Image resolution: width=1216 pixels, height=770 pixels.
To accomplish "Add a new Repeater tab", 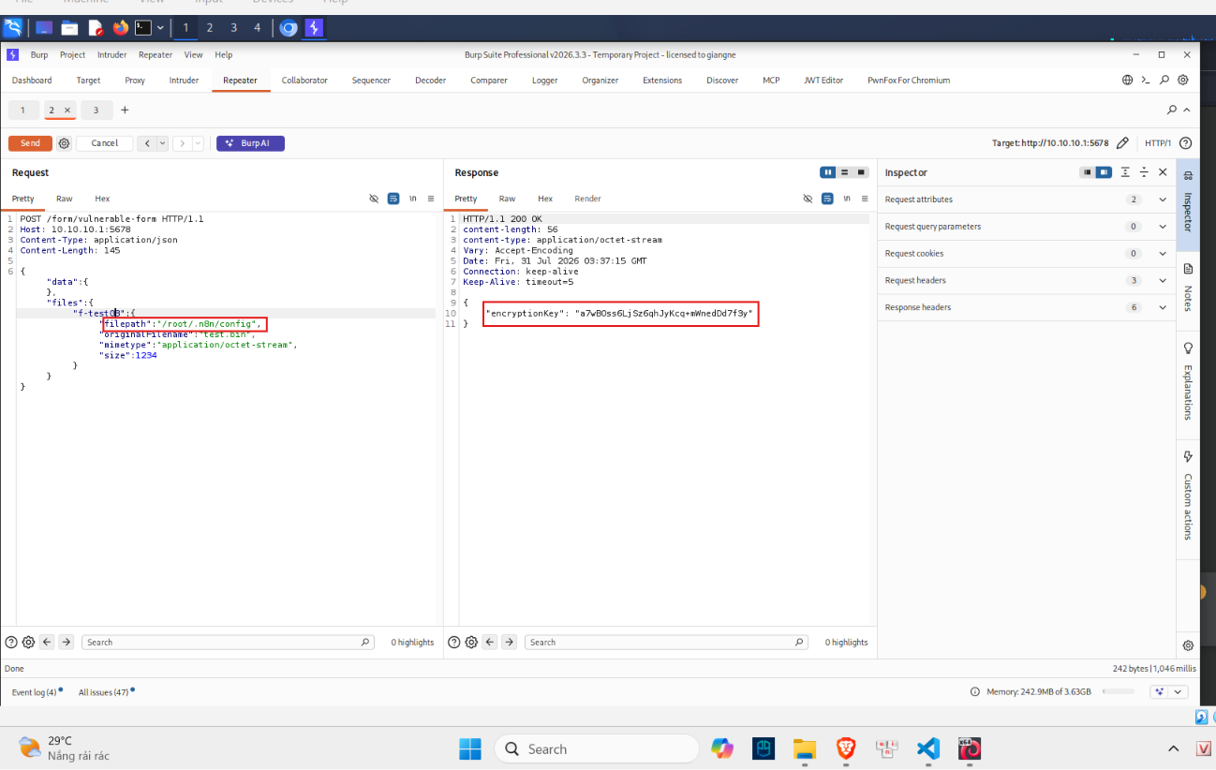I will tap(125, 111).
